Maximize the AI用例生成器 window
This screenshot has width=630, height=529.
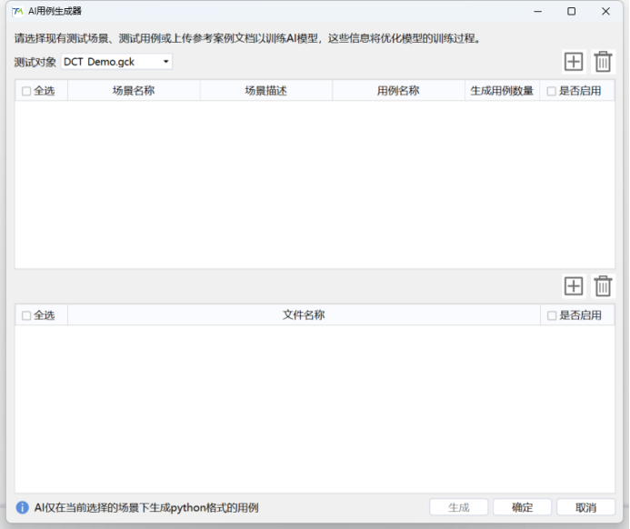tap(571, 12)
